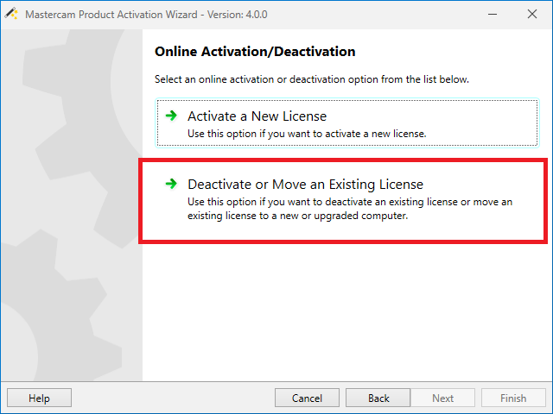Image resolution: width=553 pixels, height=414 pixels.
Task: Click the instruction text under the heading
Action: (311, 79)
